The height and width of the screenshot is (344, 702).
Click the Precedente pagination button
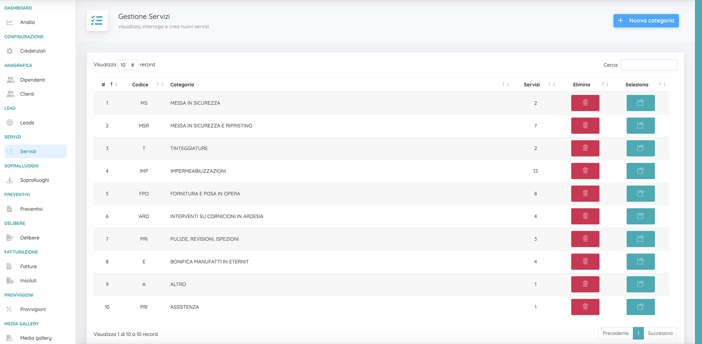click(615, 333)
